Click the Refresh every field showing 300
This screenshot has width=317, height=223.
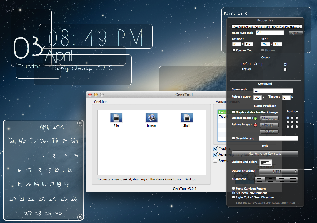[x=257, y=98]
